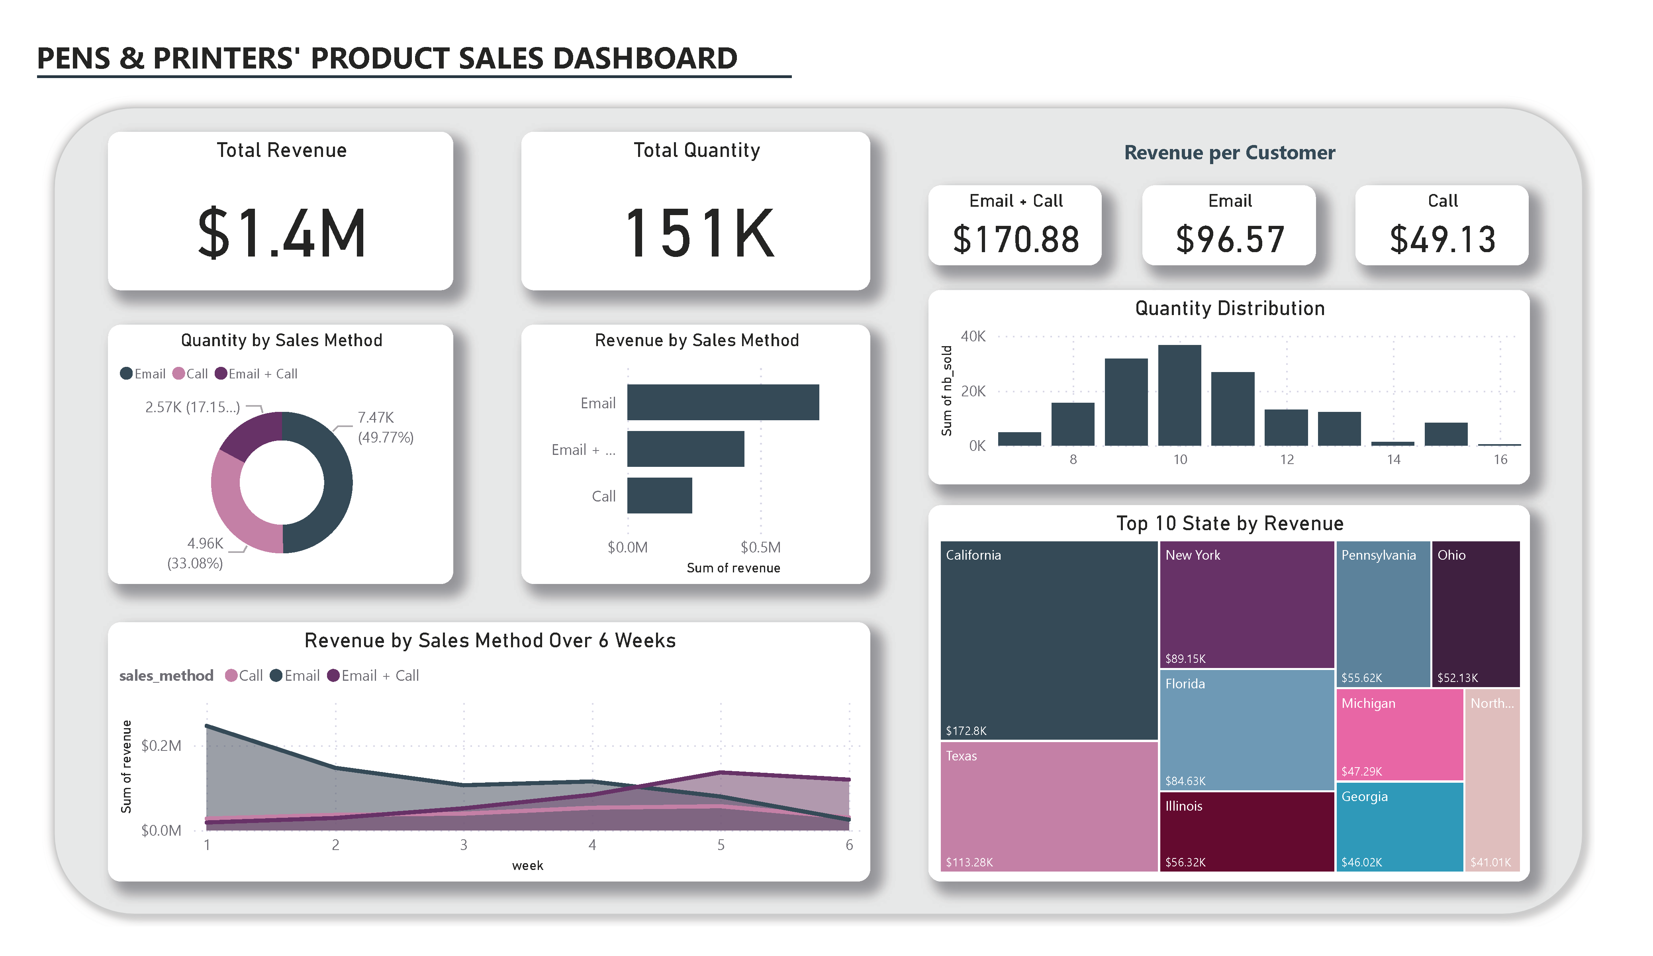Select the quantity 12 distribution bar

(1286, 428)
